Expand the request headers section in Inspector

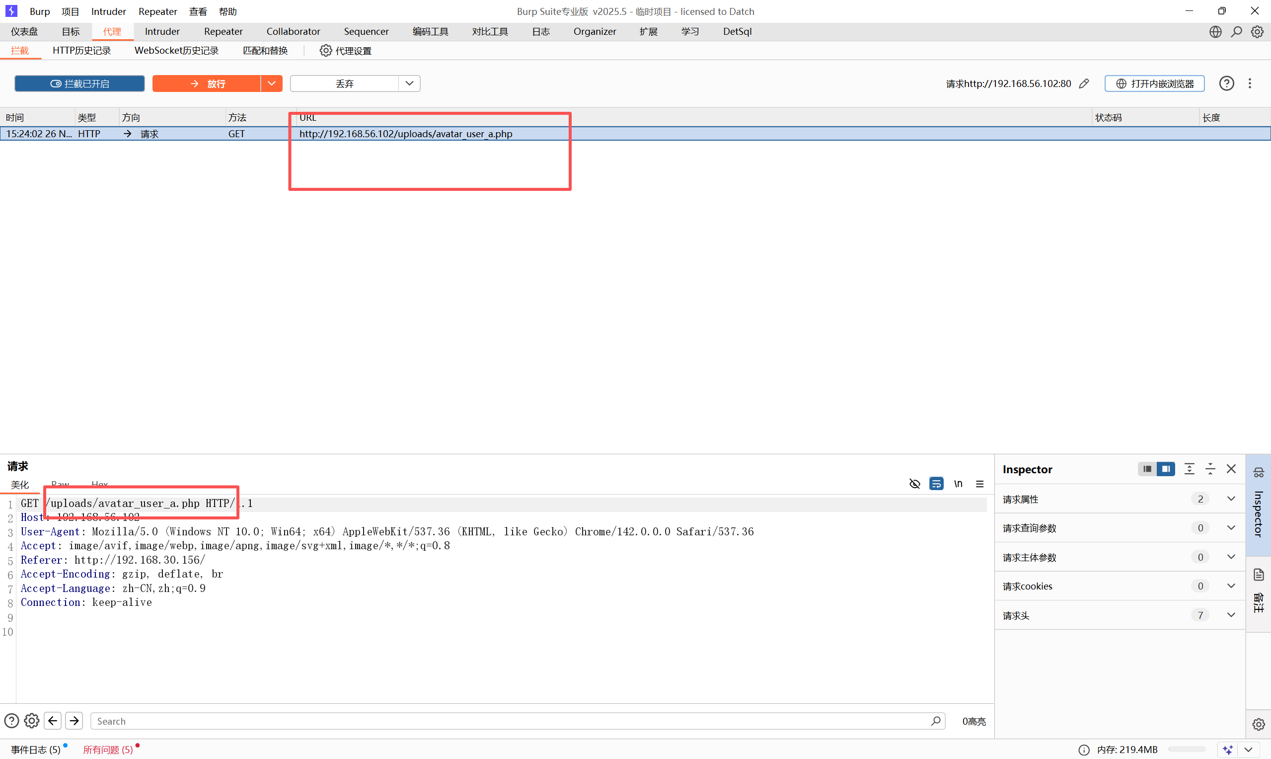point(1231,615)
